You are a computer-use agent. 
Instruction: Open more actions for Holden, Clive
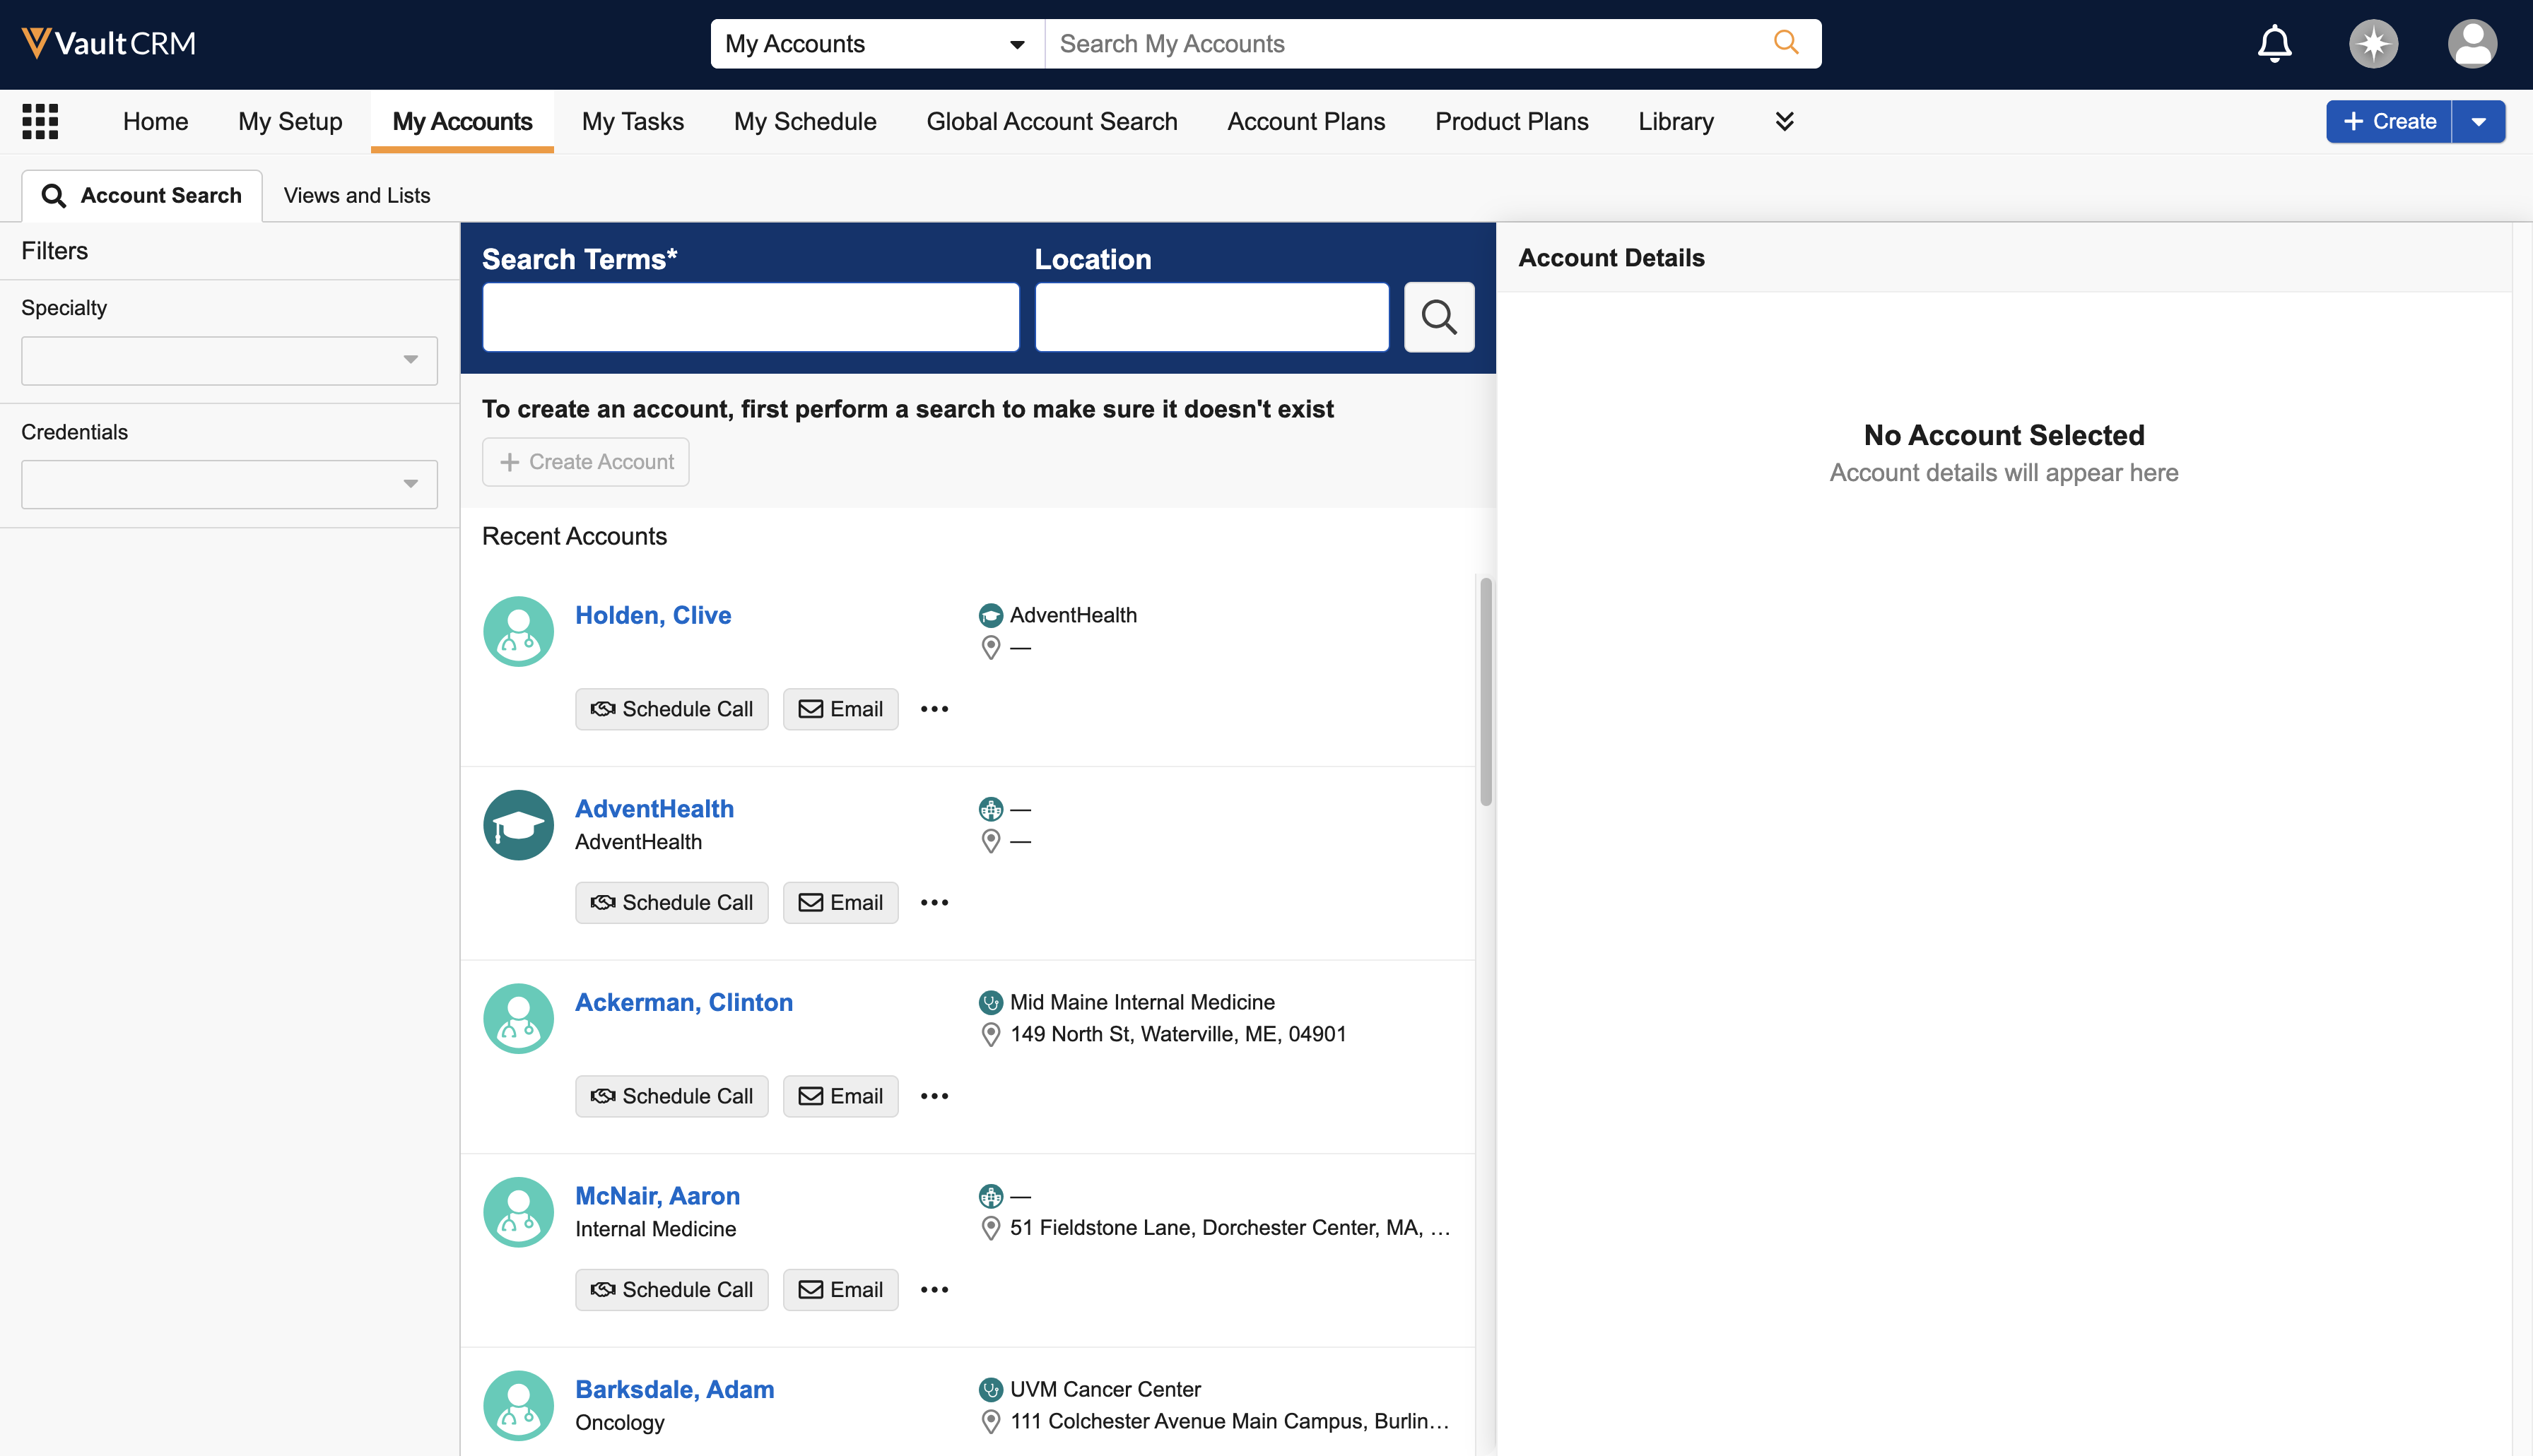(934, 709)
